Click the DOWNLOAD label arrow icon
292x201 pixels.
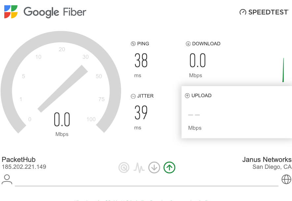point(188,44)
